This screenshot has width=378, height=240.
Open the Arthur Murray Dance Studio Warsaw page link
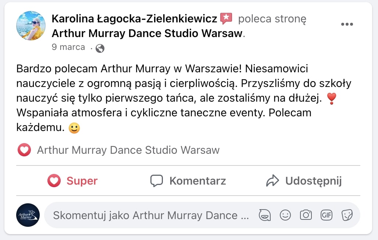pos(147,33)
